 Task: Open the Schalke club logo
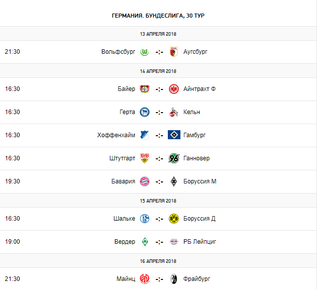[x=145, y=219]
